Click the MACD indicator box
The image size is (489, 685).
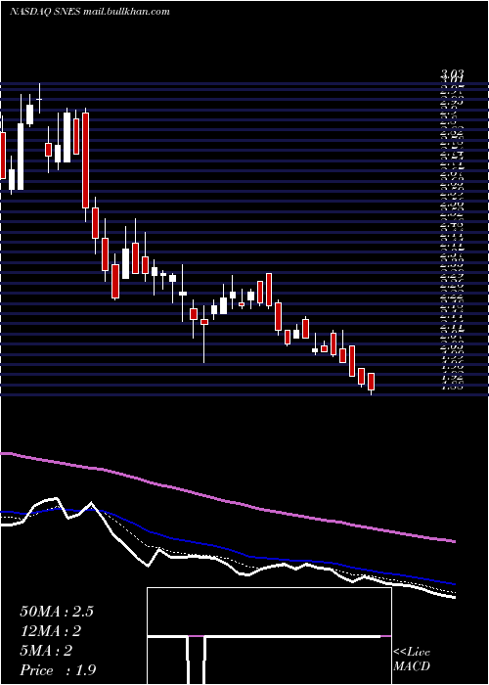pyautogui.click(x=269, y=636)
